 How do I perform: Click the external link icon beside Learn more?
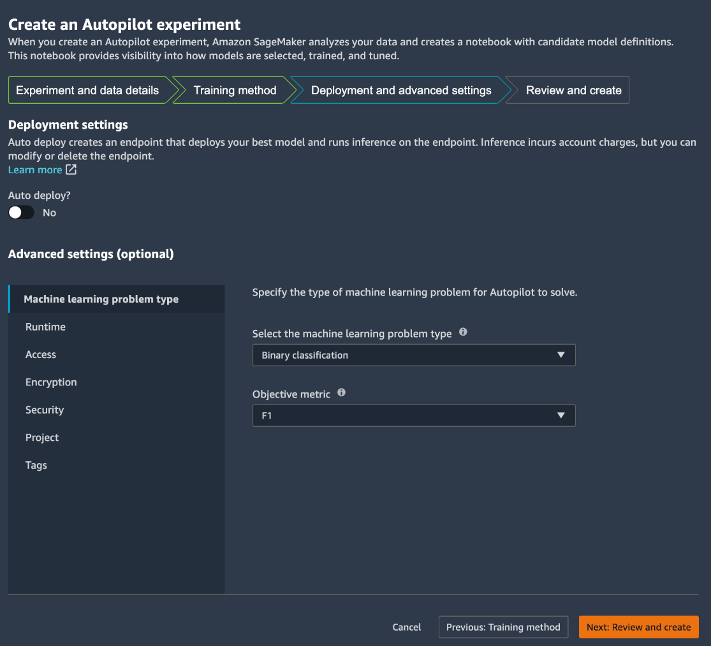71,170
